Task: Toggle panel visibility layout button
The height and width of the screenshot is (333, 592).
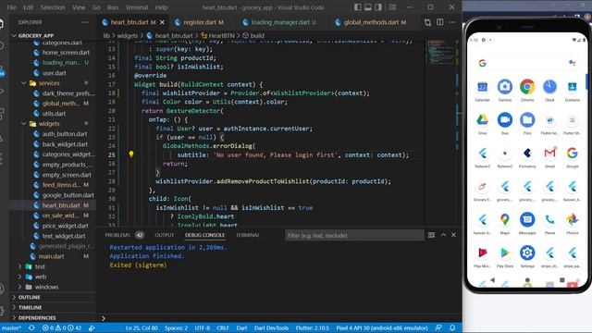Action: click(x=368, y=7)
